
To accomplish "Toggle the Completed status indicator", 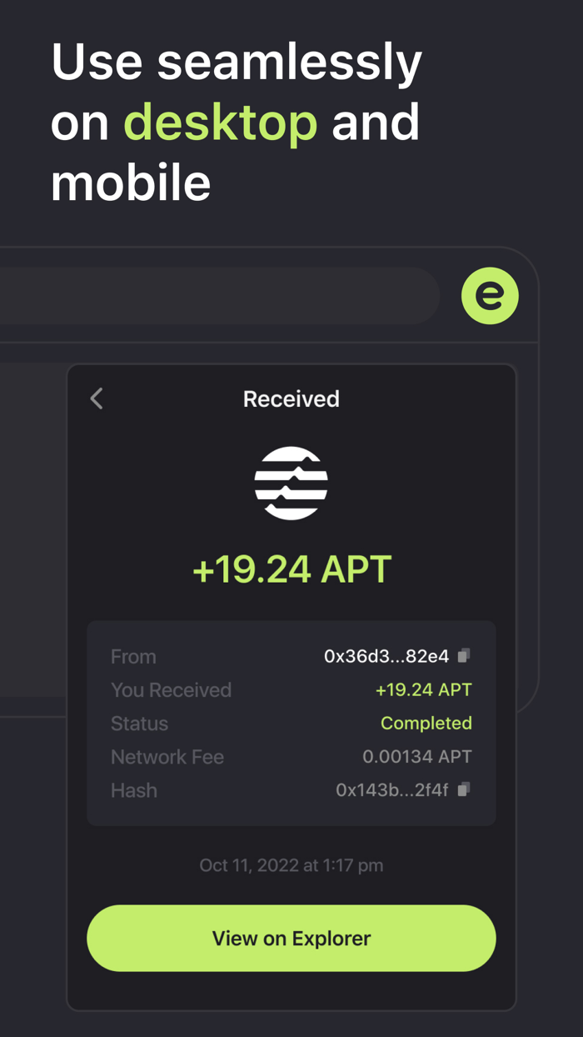I will click(426, 723).
